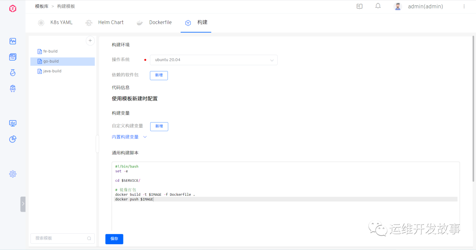Open the more options vertical dots menu
The width and height of the screenshot is (476, 250).
pos(464,6)
